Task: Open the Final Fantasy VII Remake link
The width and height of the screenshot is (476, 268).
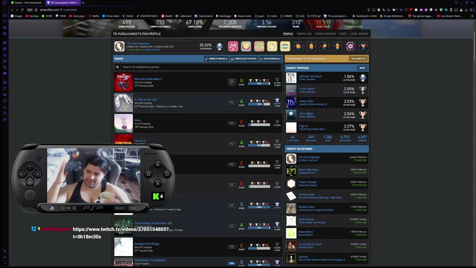Action: (150, 223)
